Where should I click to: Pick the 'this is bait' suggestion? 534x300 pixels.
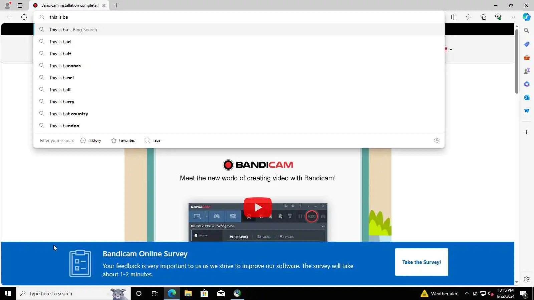[239, 54]
